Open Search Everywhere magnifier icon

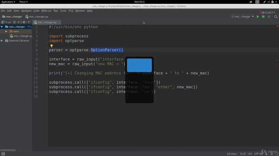[276, 16]
